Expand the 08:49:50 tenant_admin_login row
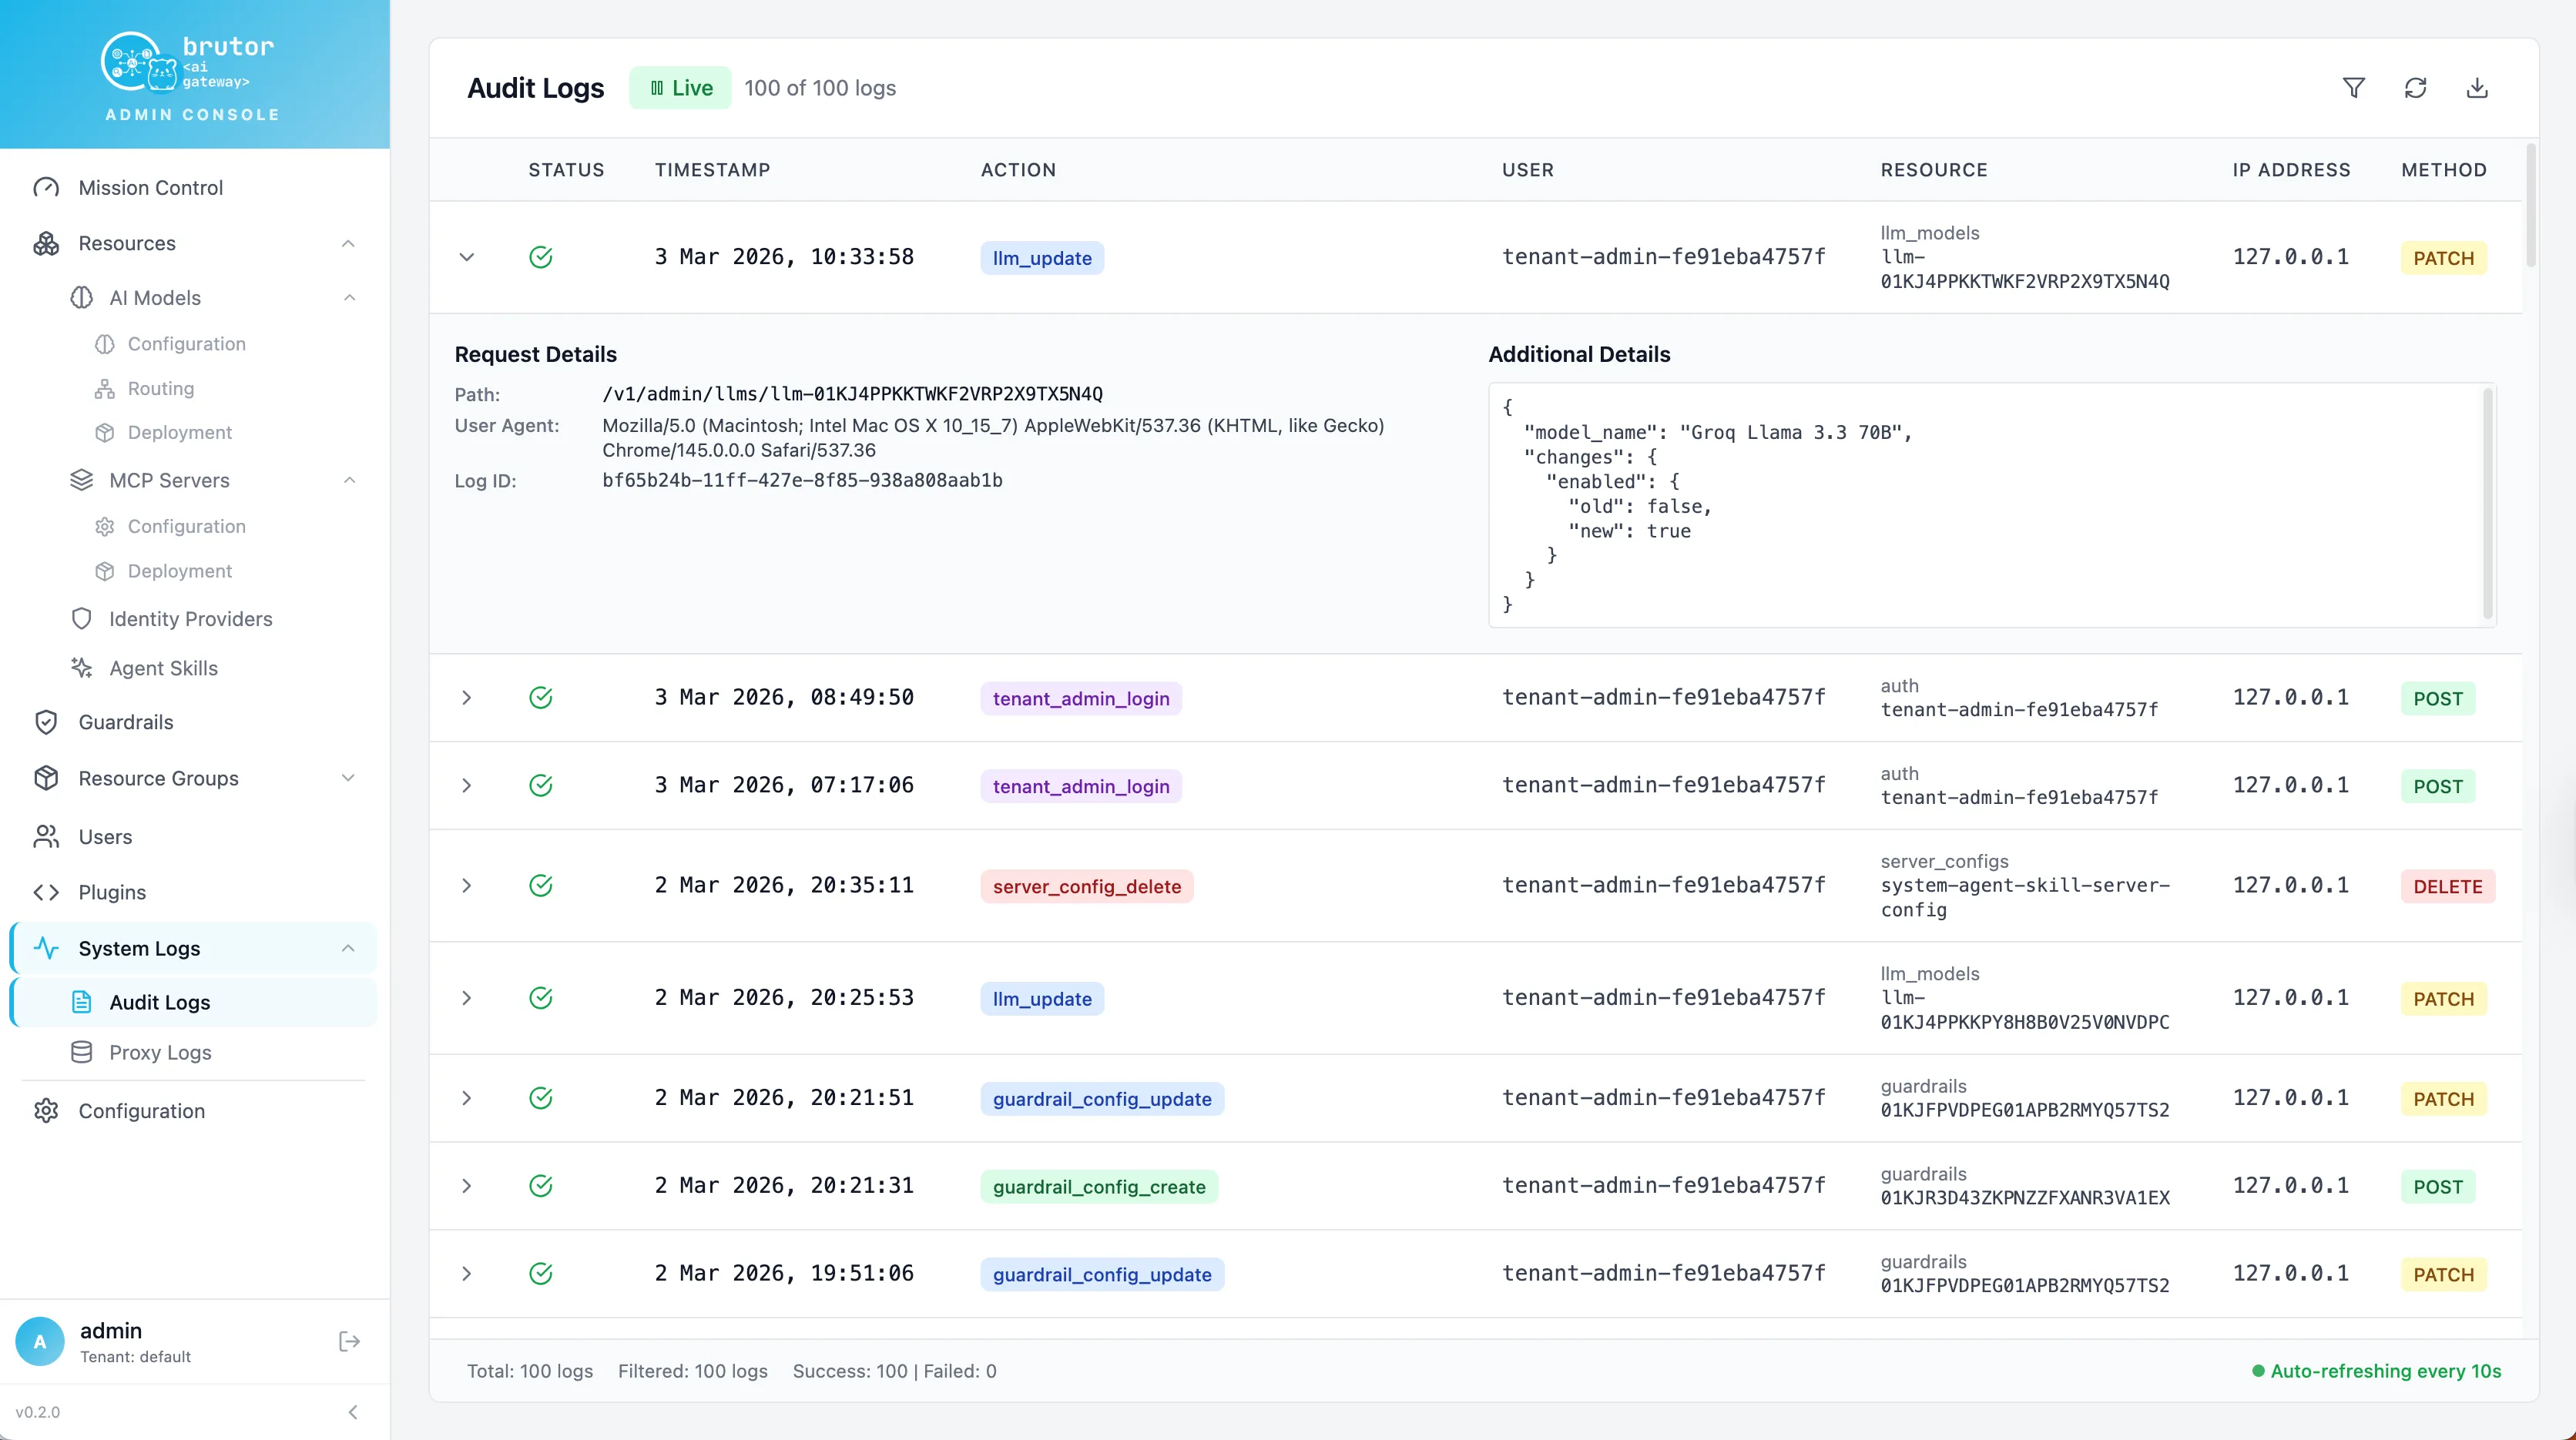The width and height of the screenshot is (2576, 1440). click(467, 698)
